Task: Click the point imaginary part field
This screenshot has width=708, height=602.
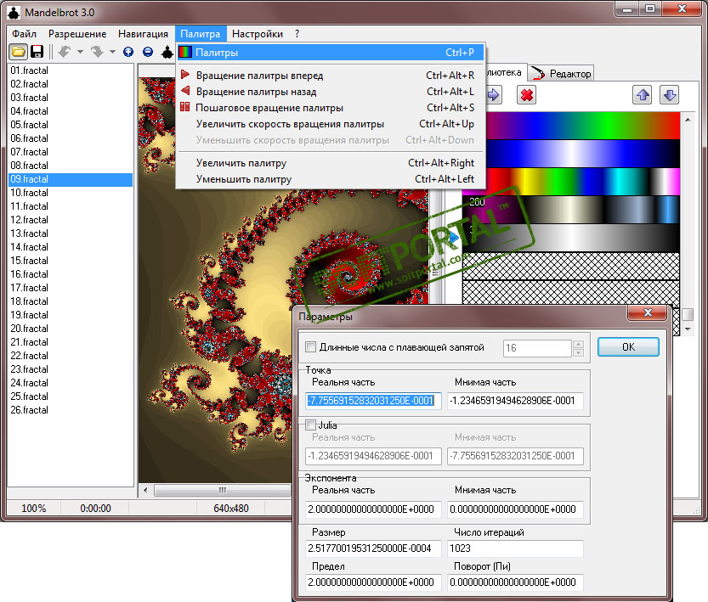Action: tap(515, 401)
